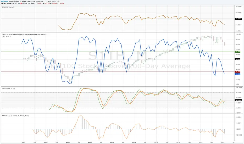This screenshot has height=144, width=244.
Task: Click the black 50.00 tag on main chart axis
Action: pyautogui.click(x=237, y=59)
